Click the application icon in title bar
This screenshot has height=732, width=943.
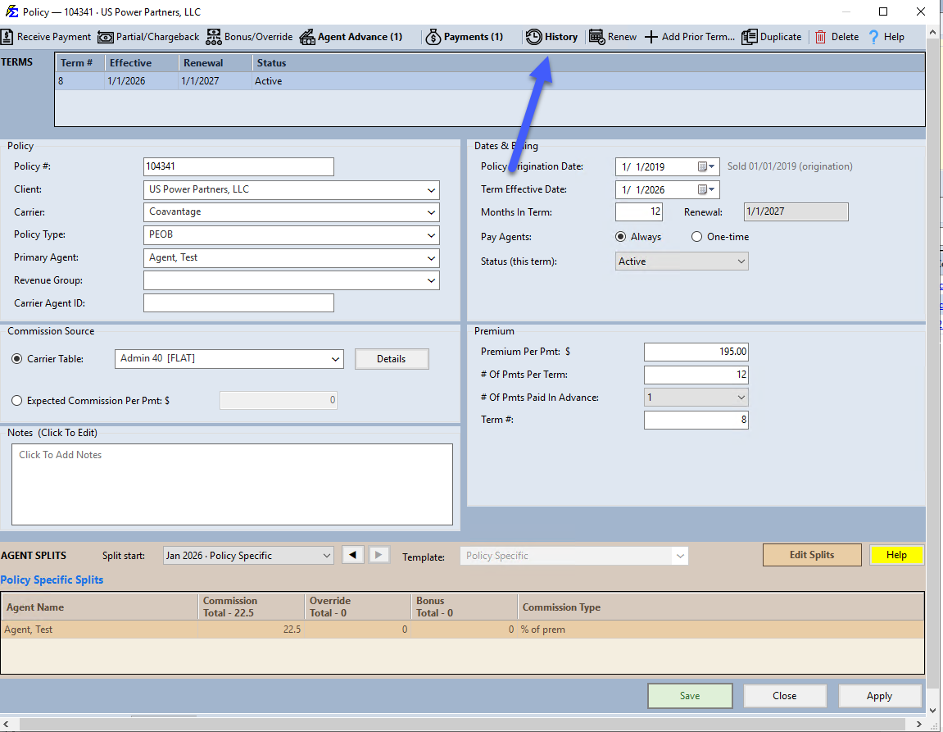click(11, 11)
